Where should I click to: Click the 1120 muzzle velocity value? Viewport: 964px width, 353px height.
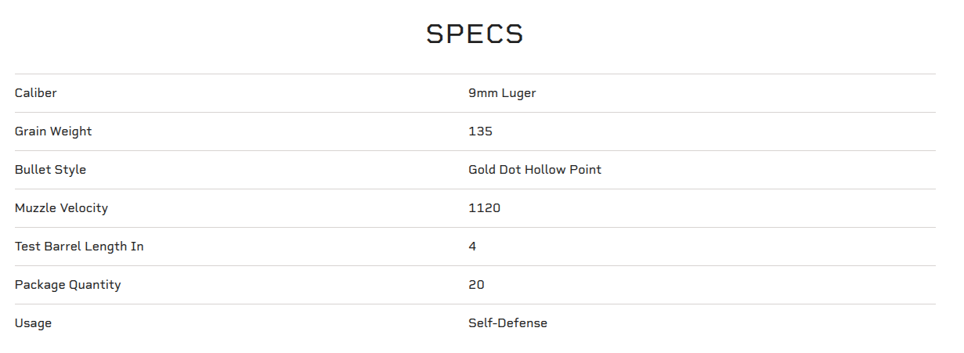click(x=485, y=208)
